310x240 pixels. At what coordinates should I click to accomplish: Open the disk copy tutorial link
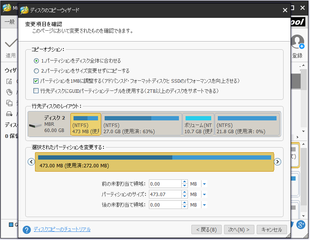(62, 230)
